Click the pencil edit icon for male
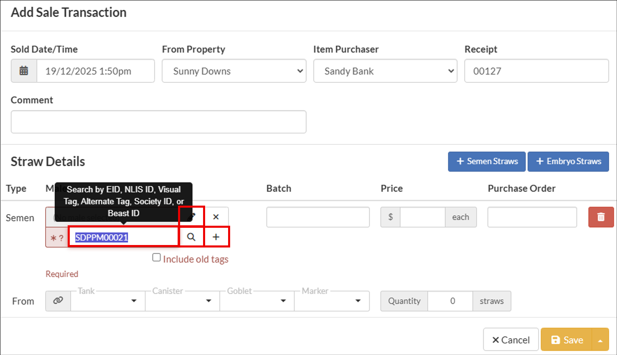 [x=192, y=216]
